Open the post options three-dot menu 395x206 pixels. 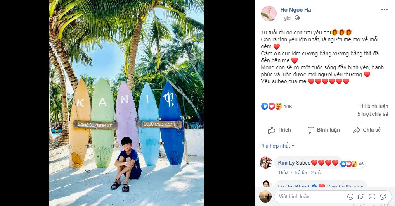click(384, 10)
